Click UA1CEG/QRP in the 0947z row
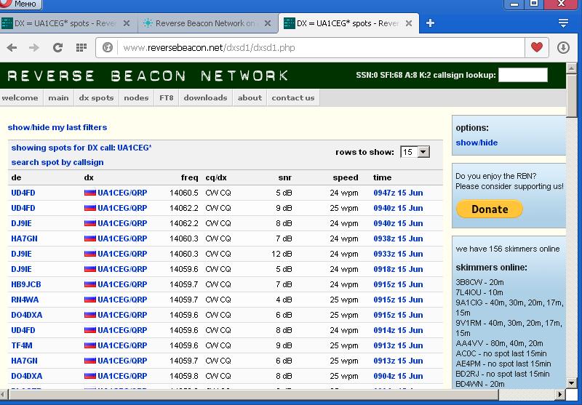Viewport: 582px width, 405px height. (x=122, y=193)
